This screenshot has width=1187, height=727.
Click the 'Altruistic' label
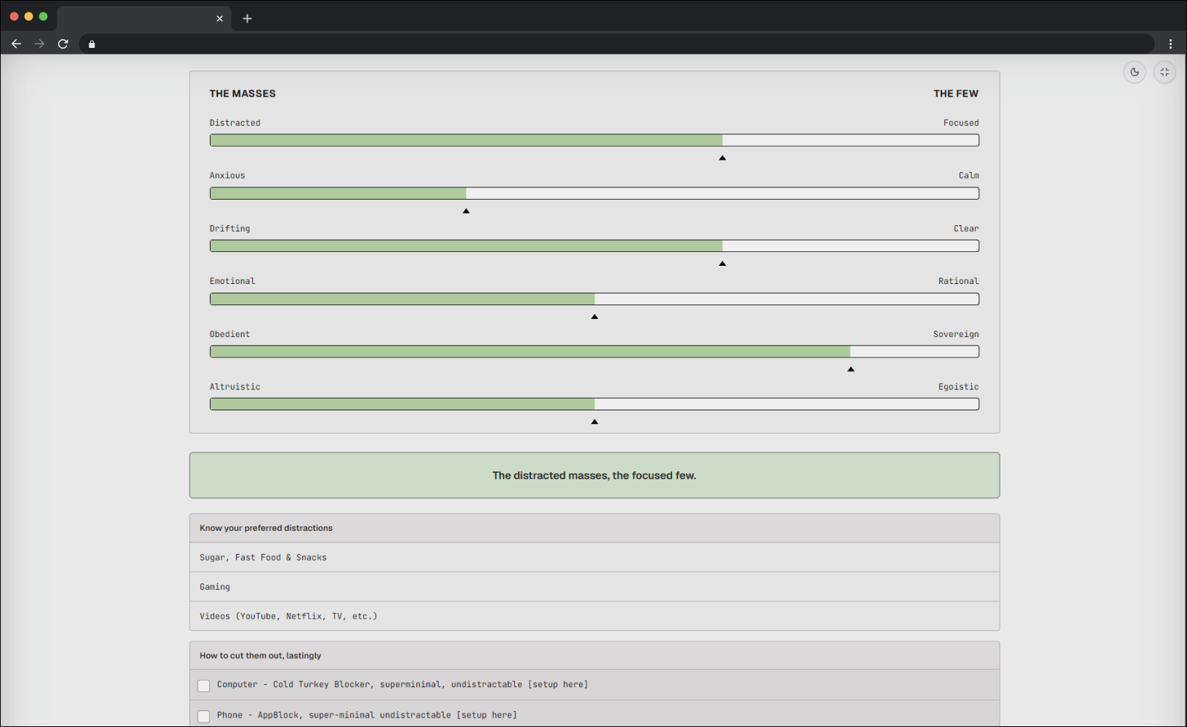click(x=235, y=387)
